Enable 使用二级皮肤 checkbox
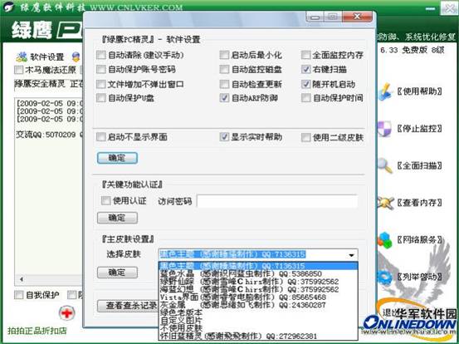The height and width of the screenshot is (344, 459). pos(306,137)
